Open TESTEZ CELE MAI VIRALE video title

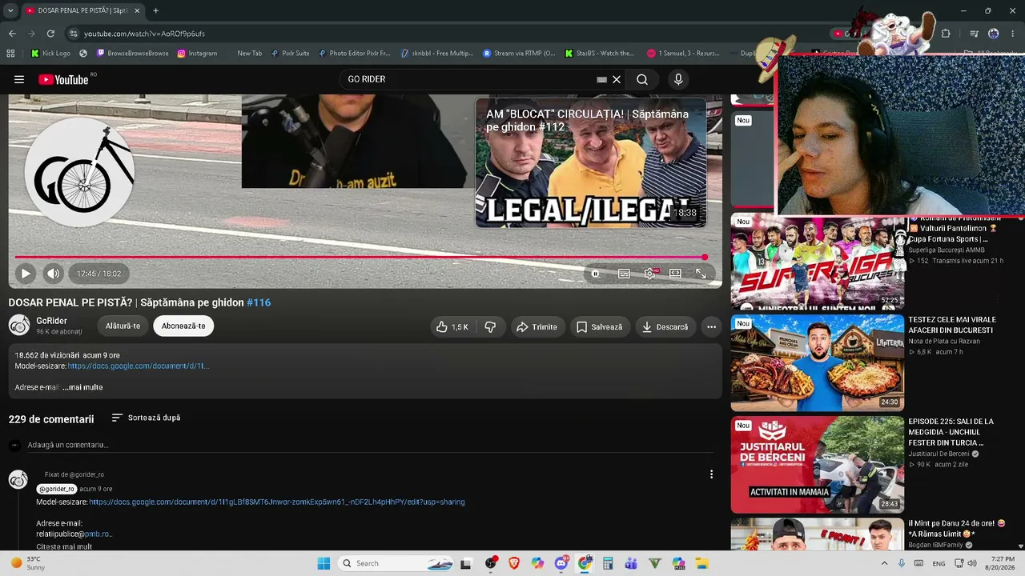click(952, 325)
